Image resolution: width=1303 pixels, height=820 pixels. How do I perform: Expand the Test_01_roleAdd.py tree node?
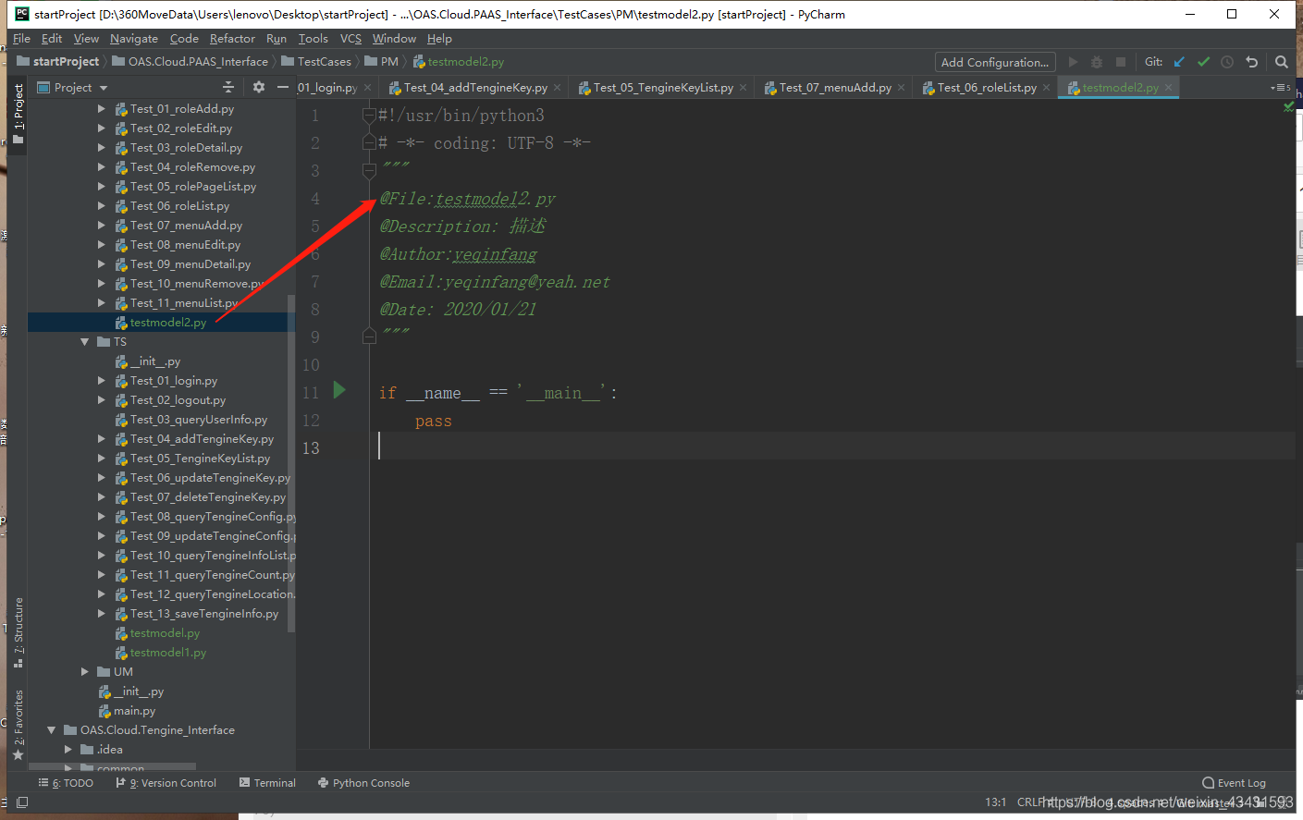(102, 109)
